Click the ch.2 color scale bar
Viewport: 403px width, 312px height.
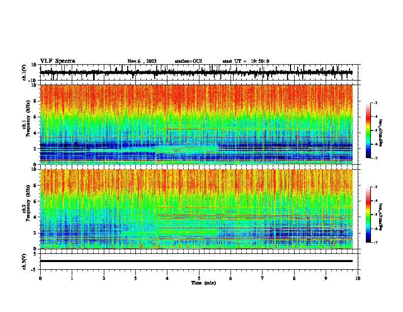pos(368,215)
